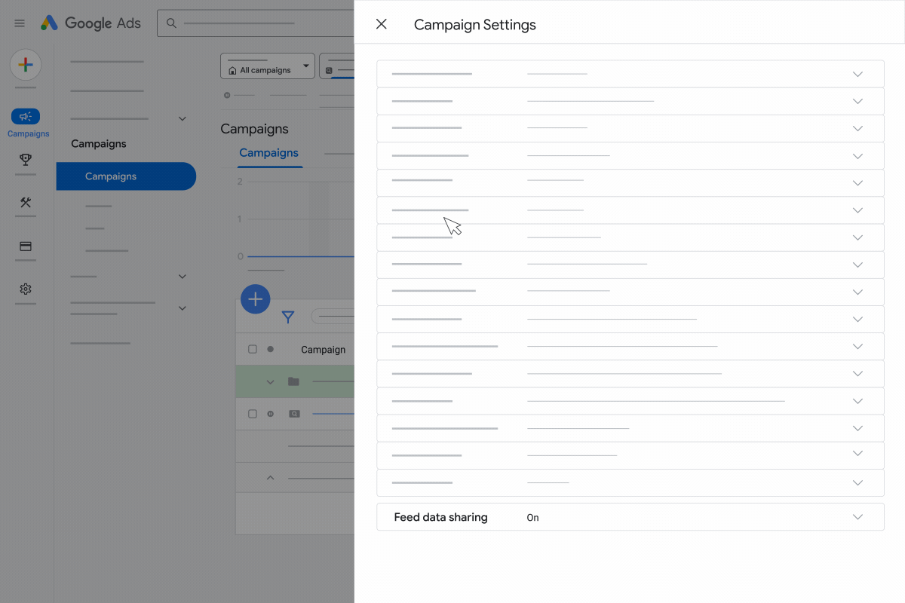Click the folder icon in the green row

(293, 381)
